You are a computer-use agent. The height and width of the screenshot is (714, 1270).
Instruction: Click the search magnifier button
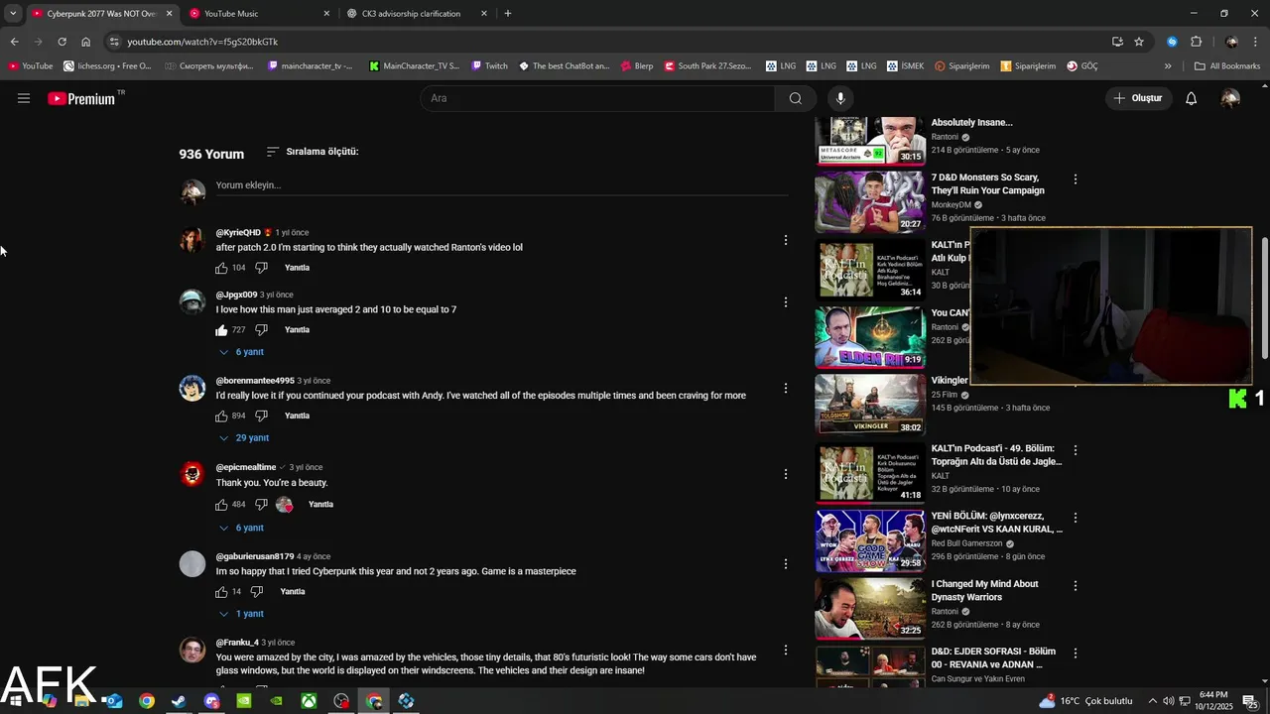click(x=795, y=98)
